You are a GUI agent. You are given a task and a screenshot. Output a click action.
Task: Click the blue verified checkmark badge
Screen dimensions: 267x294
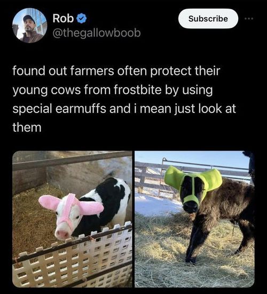coord(82,19)
